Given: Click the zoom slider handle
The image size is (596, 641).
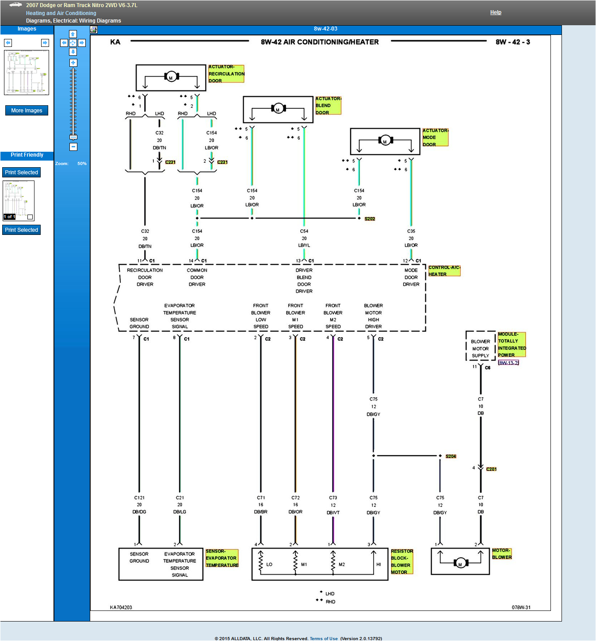Looking at the screenshot, I should [x=73, y=137].
